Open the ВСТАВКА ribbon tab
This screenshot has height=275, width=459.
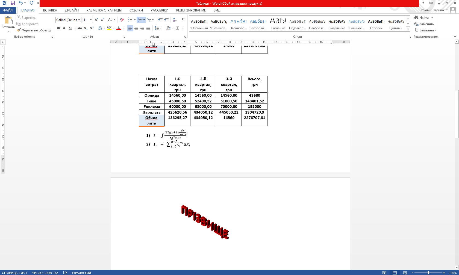point(50,10)
